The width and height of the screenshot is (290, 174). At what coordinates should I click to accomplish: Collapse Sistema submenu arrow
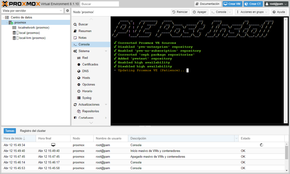click(106, 51)
